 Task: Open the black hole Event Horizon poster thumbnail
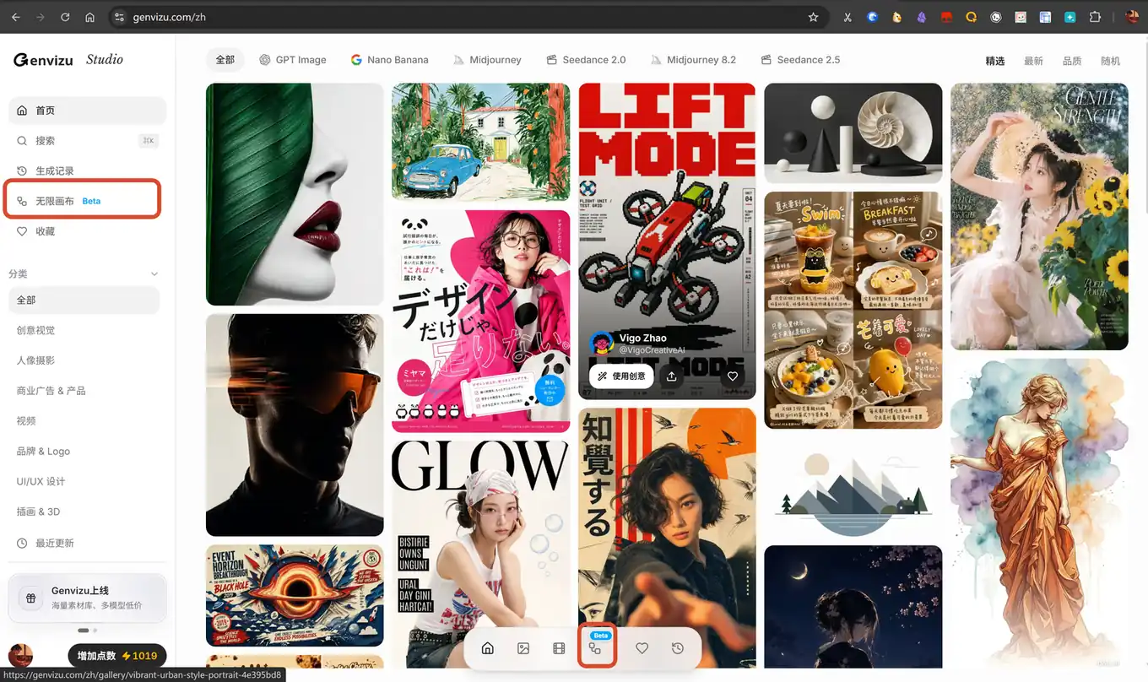295,595
